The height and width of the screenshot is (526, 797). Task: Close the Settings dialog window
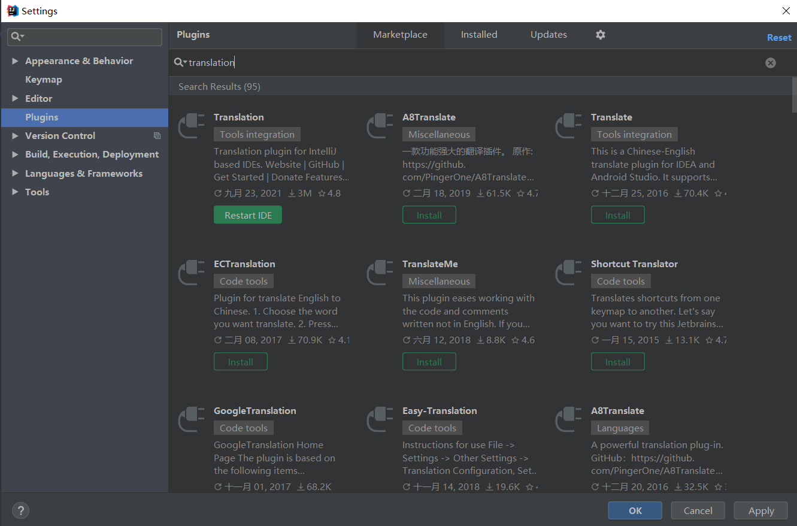[x=786, y=11]
